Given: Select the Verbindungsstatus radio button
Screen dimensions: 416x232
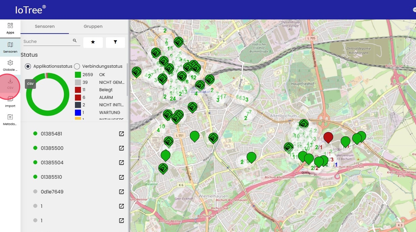Looking at the screenshot, I should tap(77, 66).
